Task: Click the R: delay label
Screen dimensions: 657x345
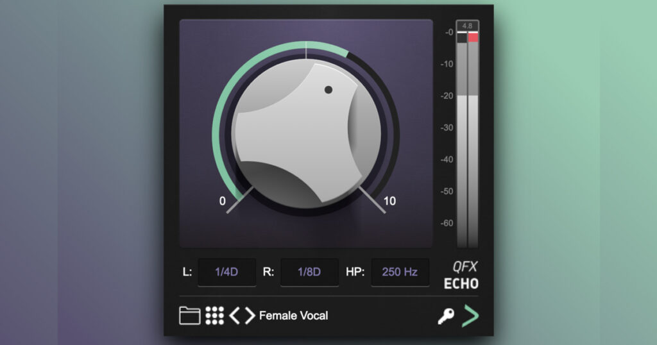Action: (269, 272)
